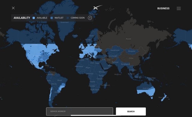Select Turkmenistan on the map
This screenshot has width=192, height=117.
(x=112, y=56)
